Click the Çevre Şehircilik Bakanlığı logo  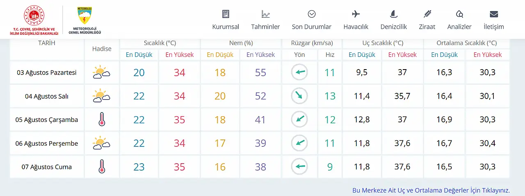click(34, 20)
